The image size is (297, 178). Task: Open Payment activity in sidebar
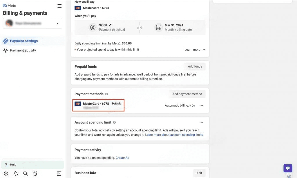32,50
